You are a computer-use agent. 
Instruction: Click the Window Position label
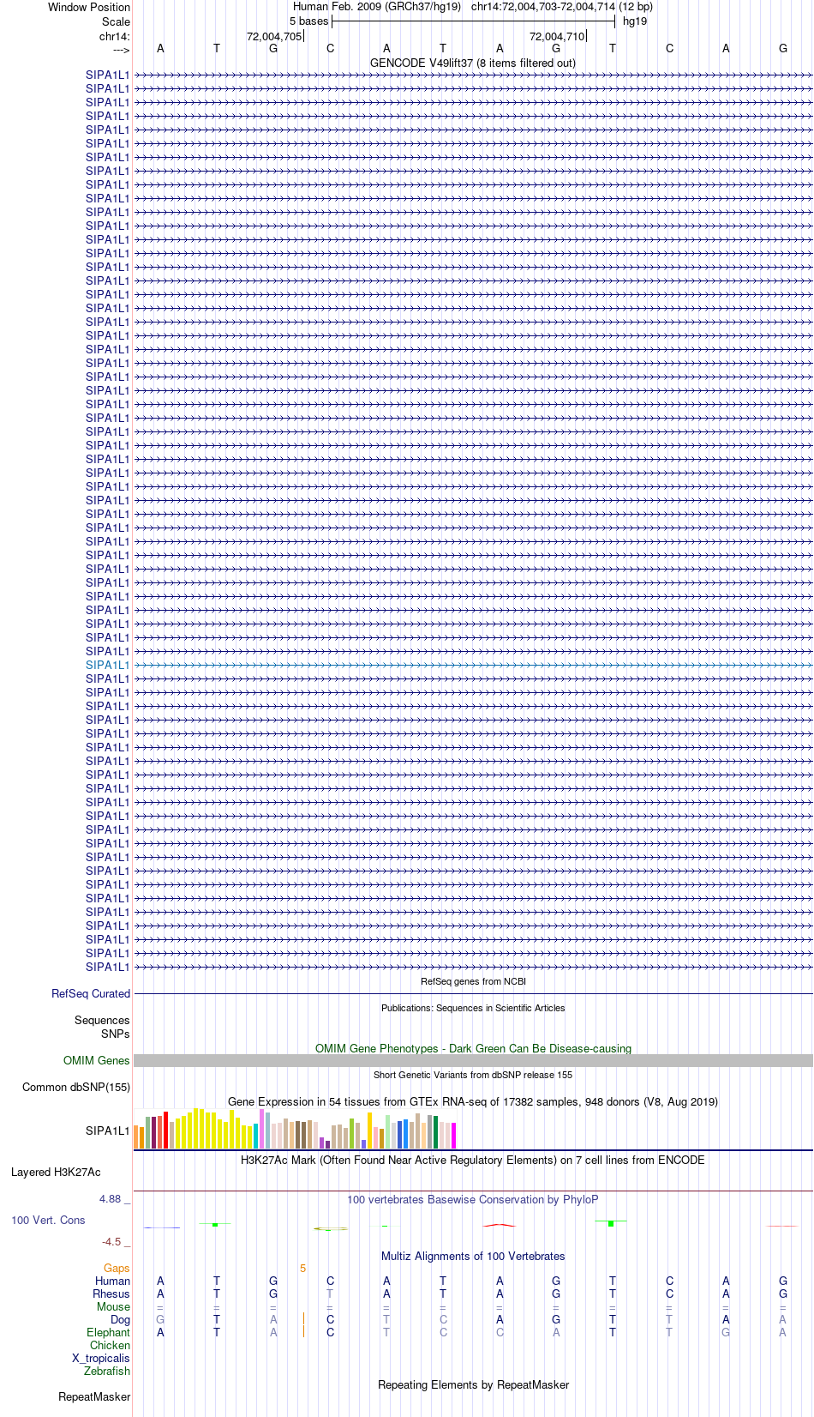89,7
